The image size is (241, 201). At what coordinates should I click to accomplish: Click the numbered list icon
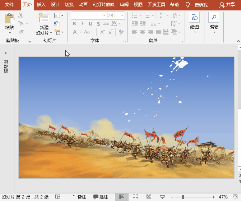click(x=147, y=15)
